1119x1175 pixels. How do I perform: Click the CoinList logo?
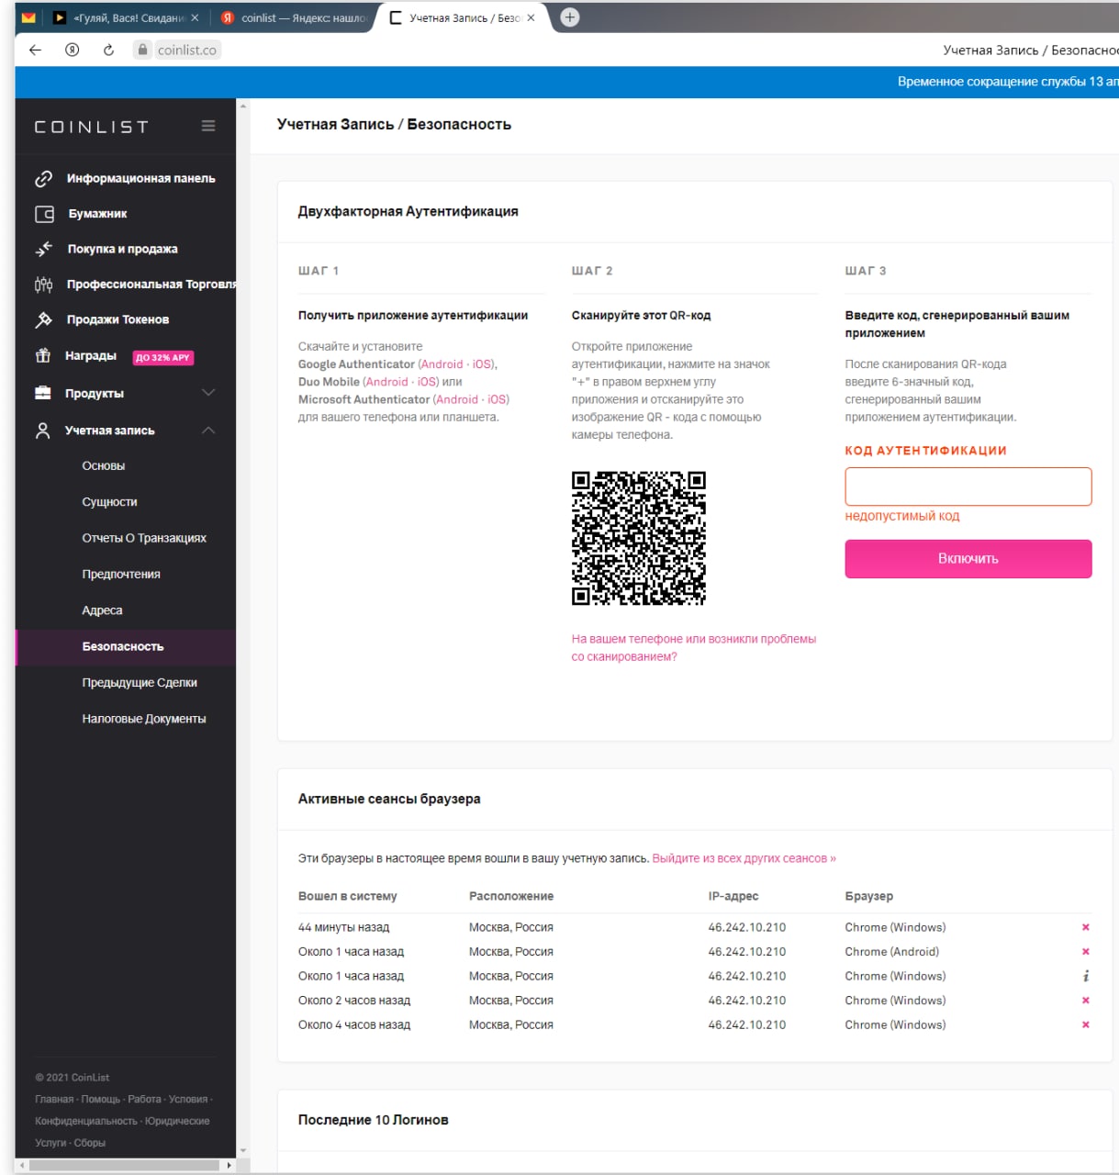click(91, 127)
